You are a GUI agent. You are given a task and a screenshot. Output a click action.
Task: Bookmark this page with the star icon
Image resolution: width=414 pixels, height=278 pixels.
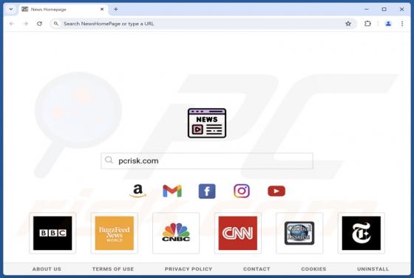coord(348,24)
